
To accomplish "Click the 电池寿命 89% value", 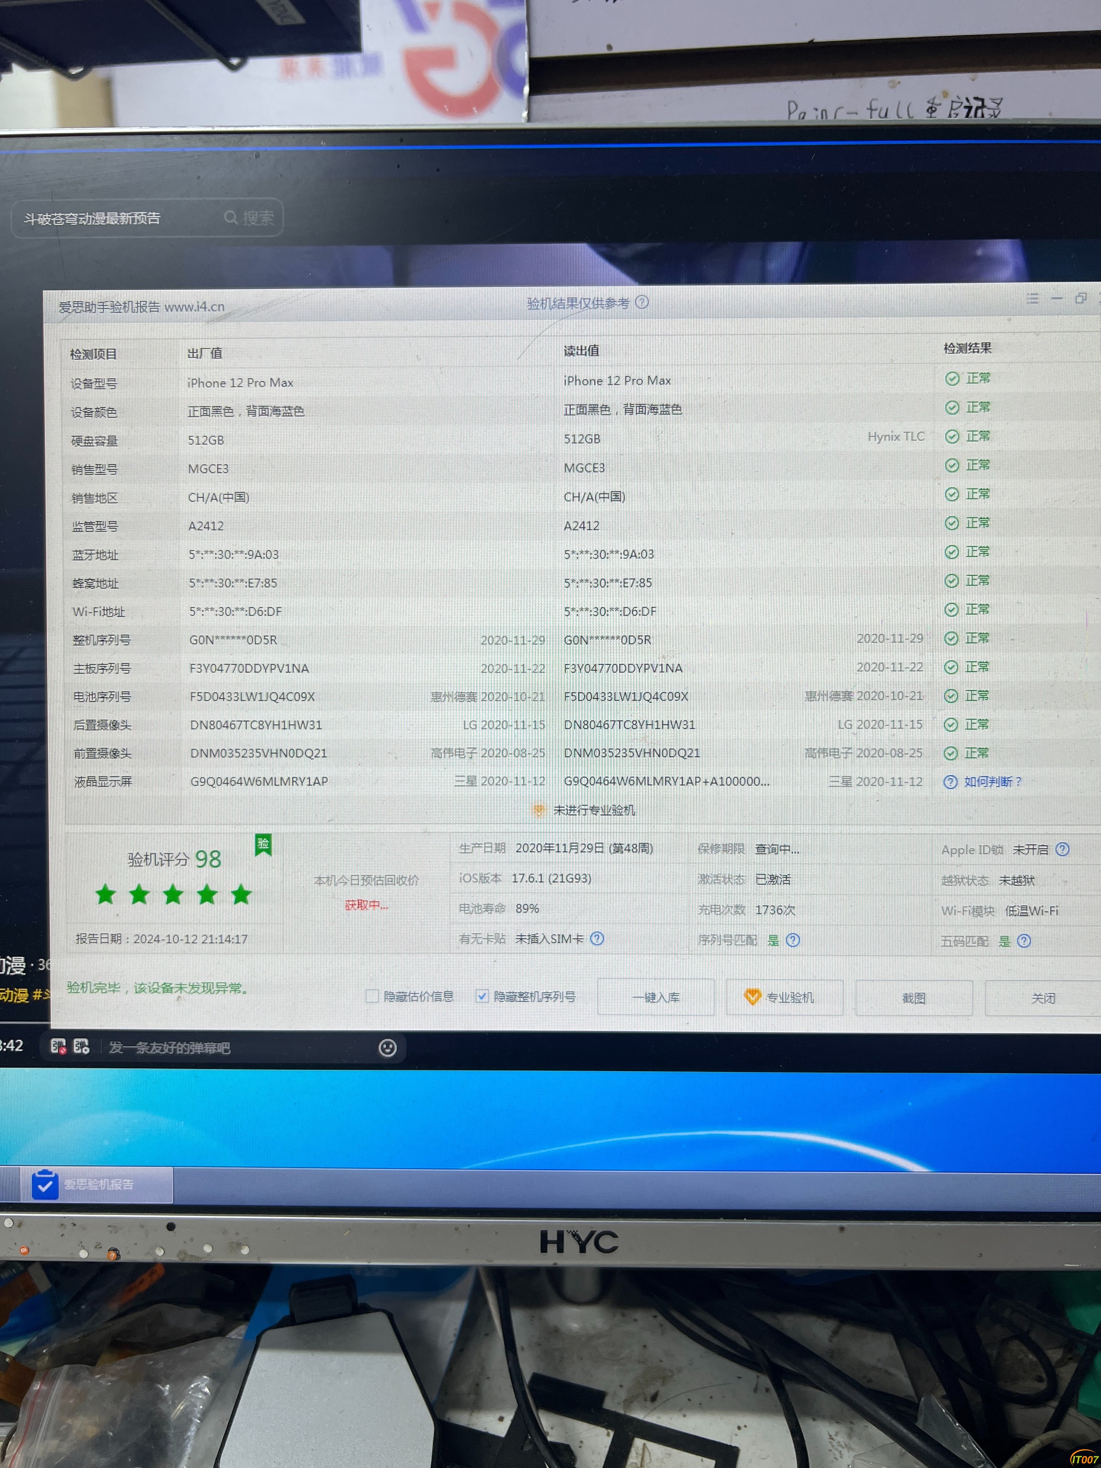I will (528, 908).
